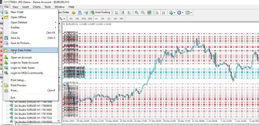Toggle chart shift icon
The image size is (259, 125).
pyautogui.click(x=164, y=13)
